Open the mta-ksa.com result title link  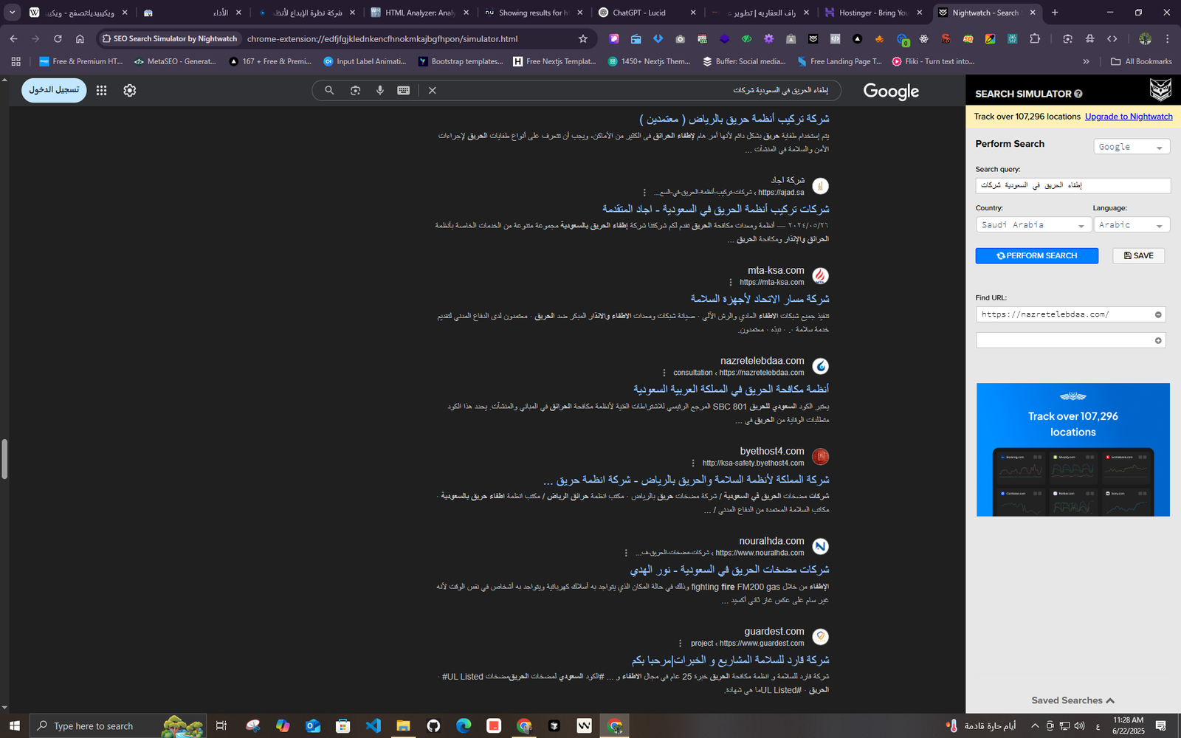pos(760,299)
